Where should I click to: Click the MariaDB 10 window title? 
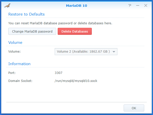76,6
